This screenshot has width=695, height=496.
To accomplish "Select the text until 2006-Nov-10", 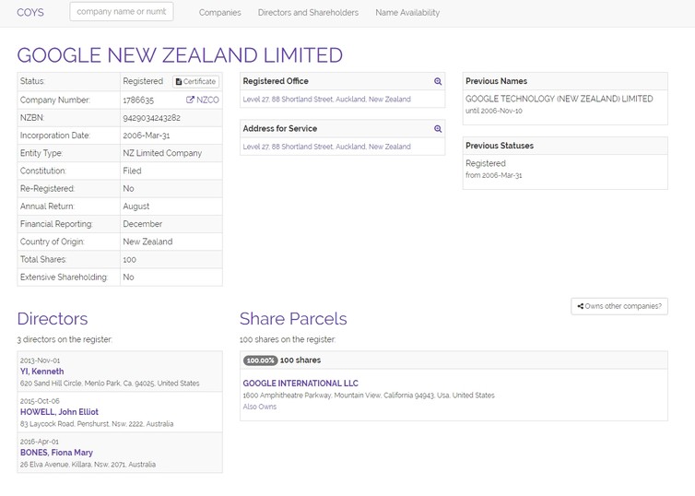I will coord(494,111).
